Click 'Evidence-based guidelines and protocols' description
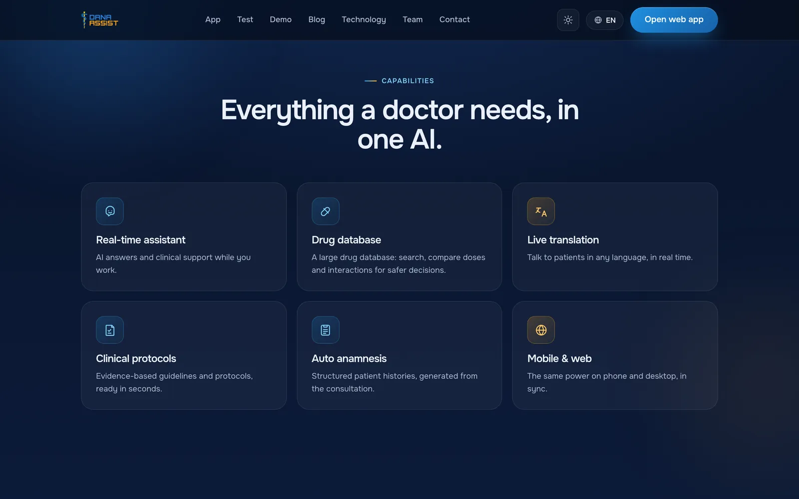Image resolution: width=799 pixels, height=499 pixels. point(174,382)
